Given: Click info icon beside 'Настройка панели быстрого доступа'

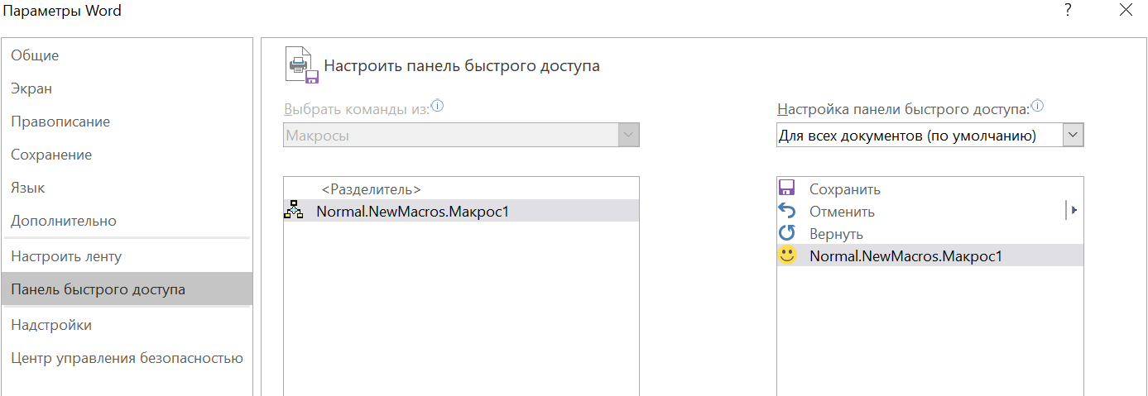Looking at the screenshot, I should (x=1038, y=106).
